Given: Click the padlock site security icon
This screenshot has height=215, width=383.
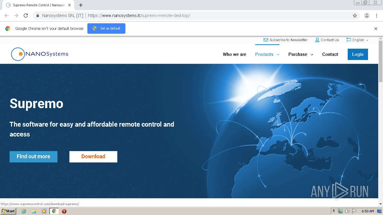Looking at the screenshot, I should [x=38, y=16].
